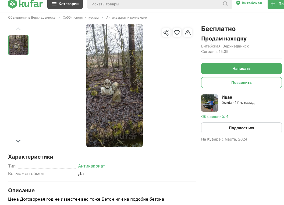Click the search magnifier icon
Viewport: 284px width, 205px height.
pos(225,4)
